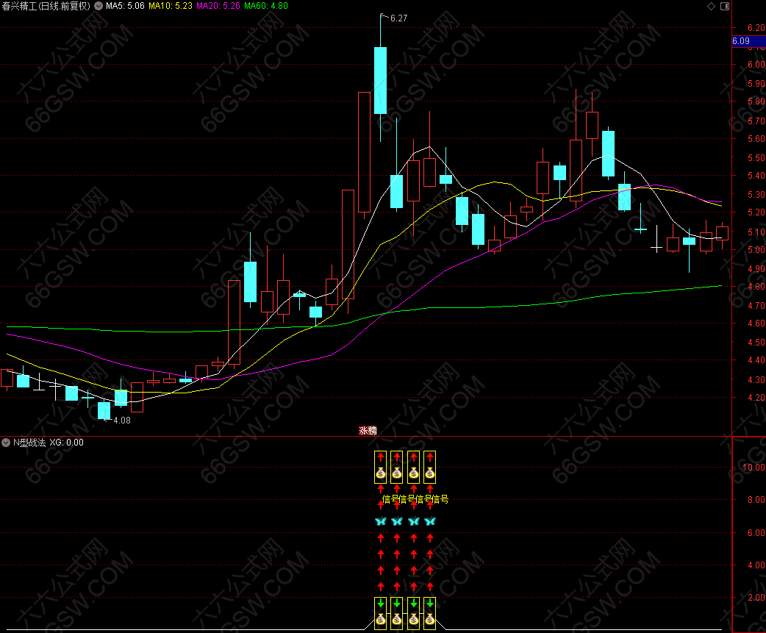
Task: Select the MA10: 5.23 indicator label
Action: [170, 6]
